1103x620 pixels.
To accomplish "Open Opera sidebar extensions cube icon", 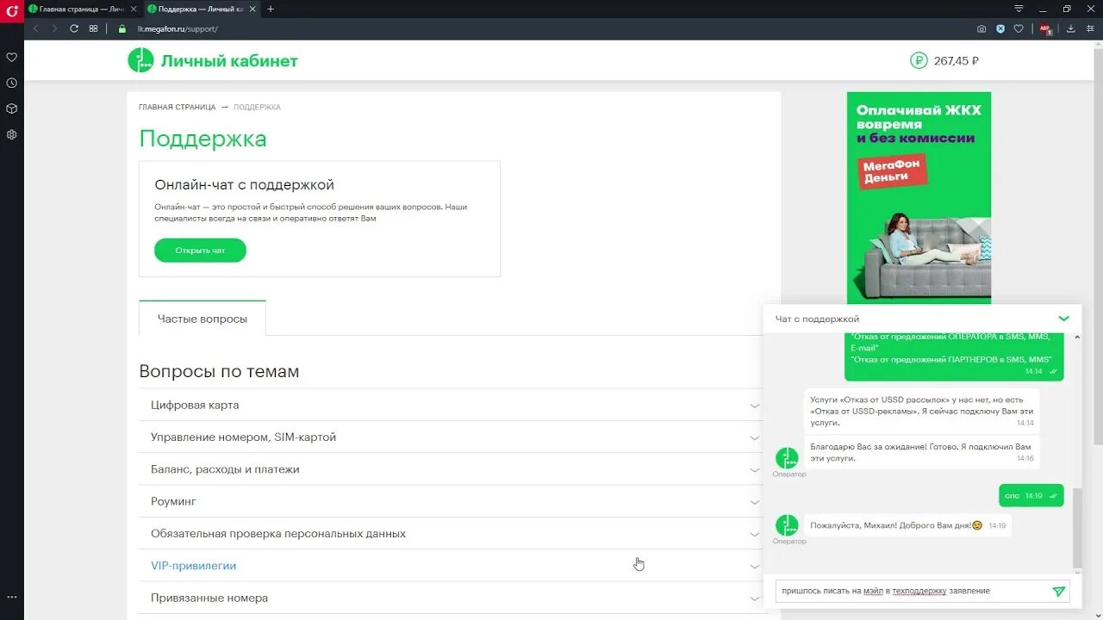I will pyautogui.click(x=12, y=109).
